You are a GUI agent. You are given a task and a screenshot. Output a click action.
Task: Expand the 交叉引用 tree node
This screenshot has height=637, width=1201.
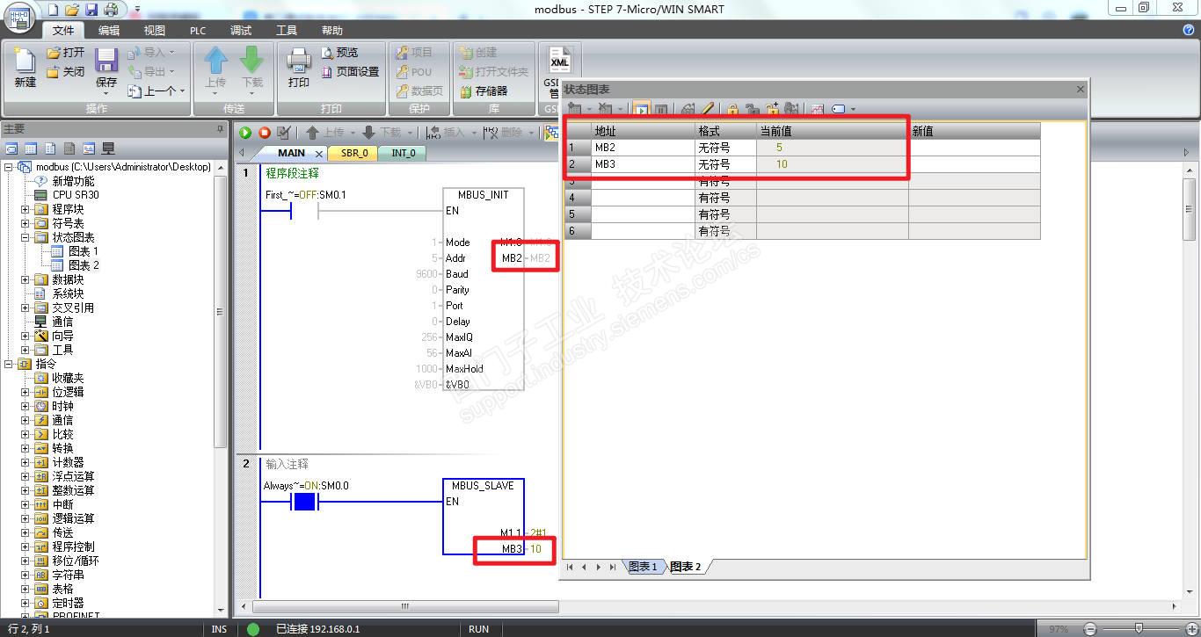[25, 308]
